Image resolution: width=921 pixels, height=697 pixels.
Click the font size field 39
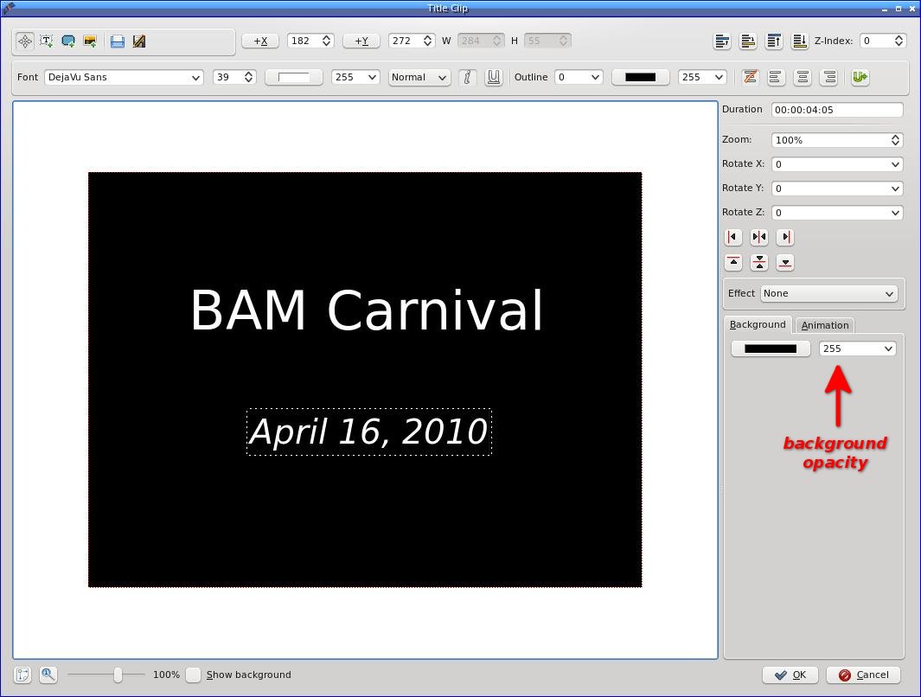[x=233, y=77]
